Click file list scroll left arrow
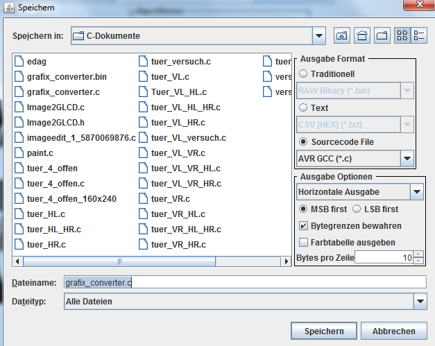The height and width of the screenshot is (346, 435). point(17,261)
